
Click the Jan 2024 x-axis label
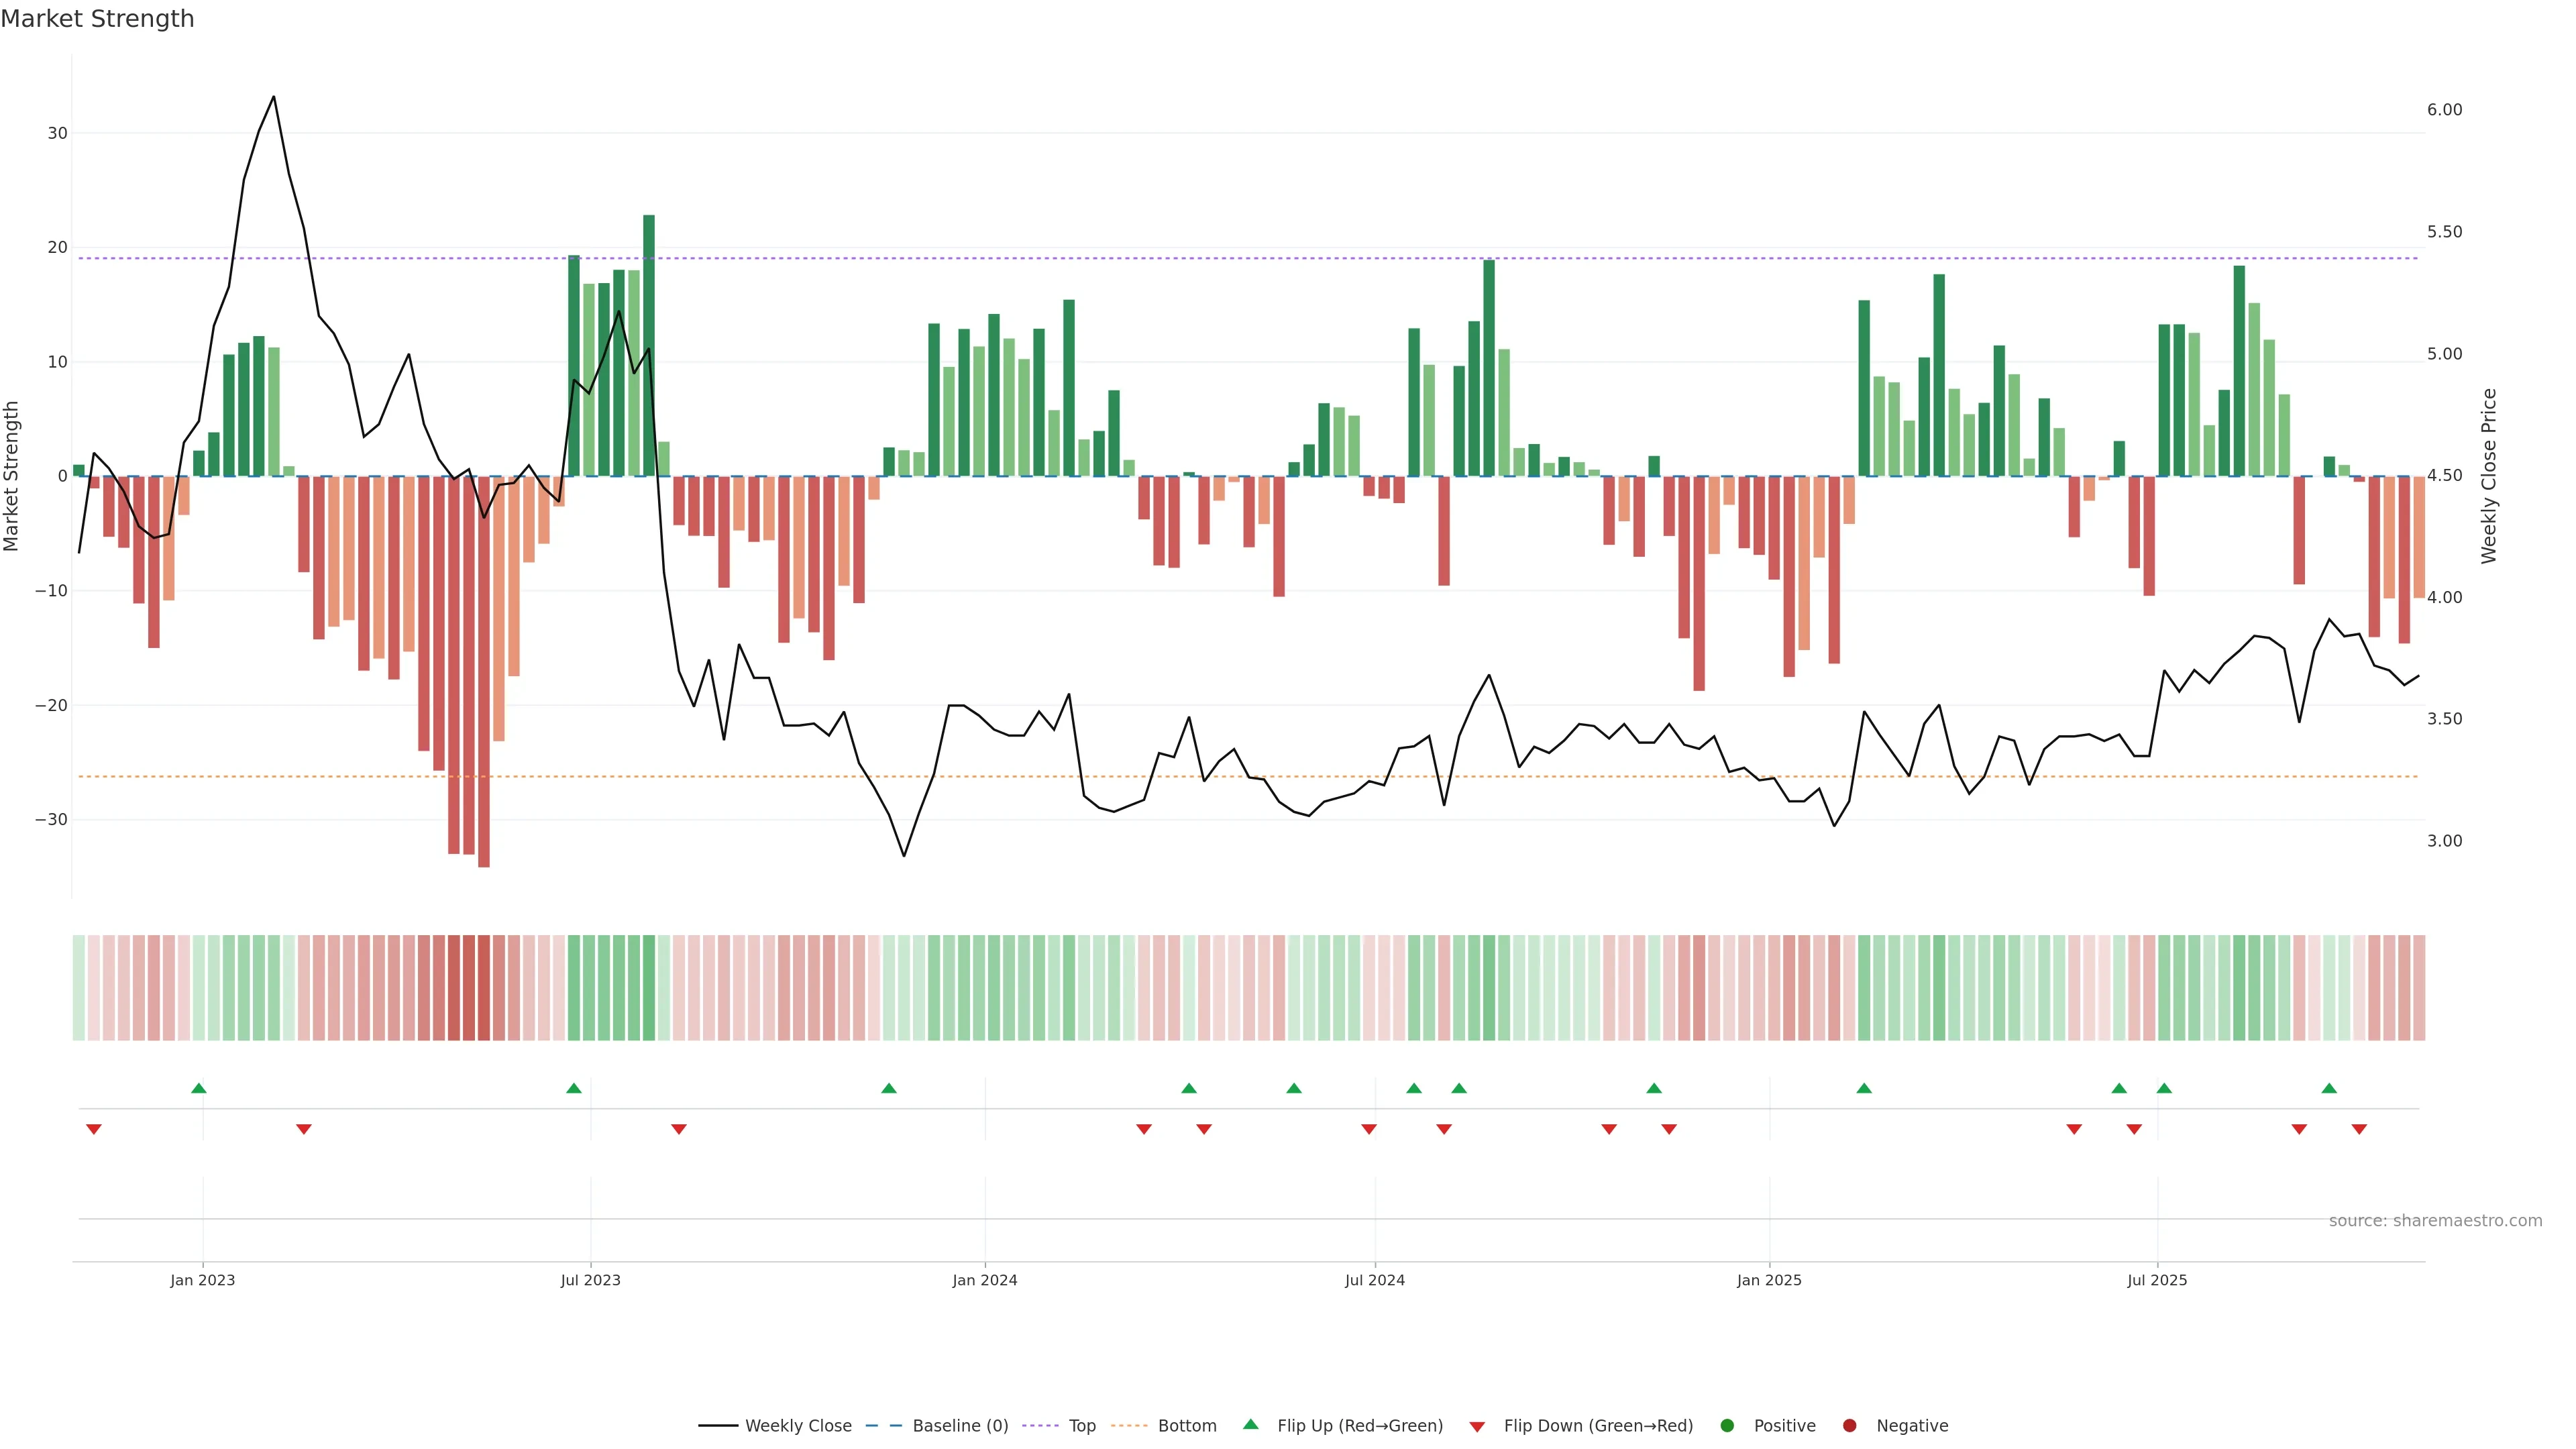tap(984, 1280)
